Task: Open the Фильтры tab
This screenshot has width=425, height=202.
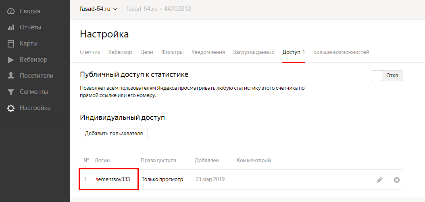Action: [x=173, y=52]
